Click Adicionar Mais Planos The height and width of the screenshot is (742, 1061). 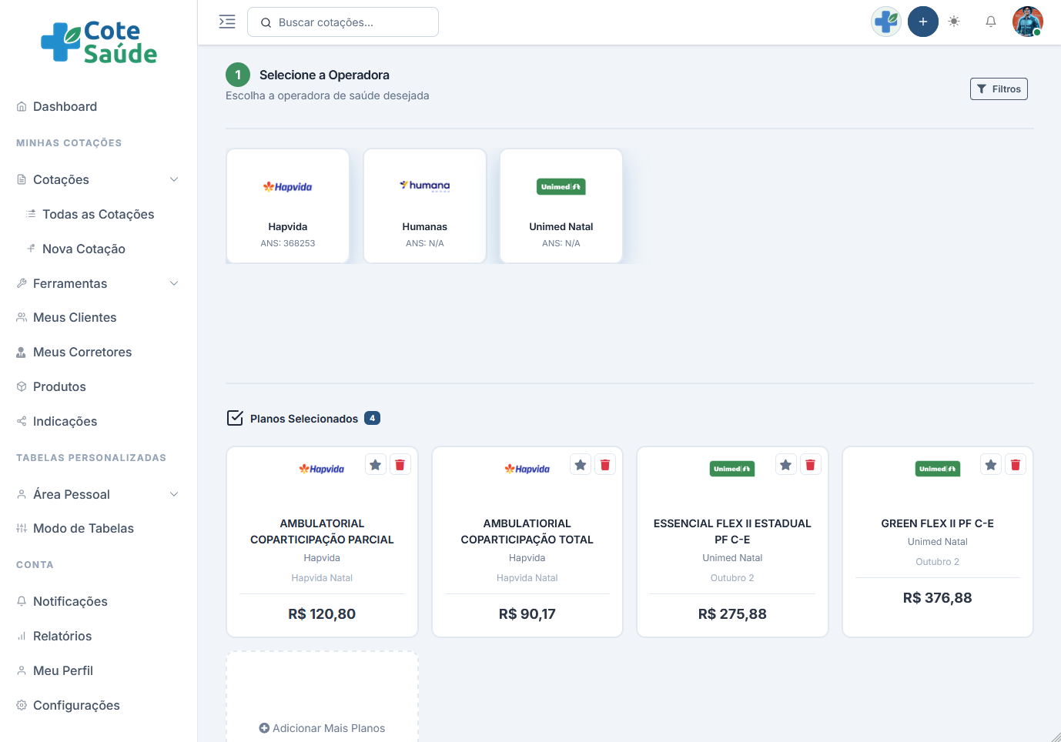[322, 728]
